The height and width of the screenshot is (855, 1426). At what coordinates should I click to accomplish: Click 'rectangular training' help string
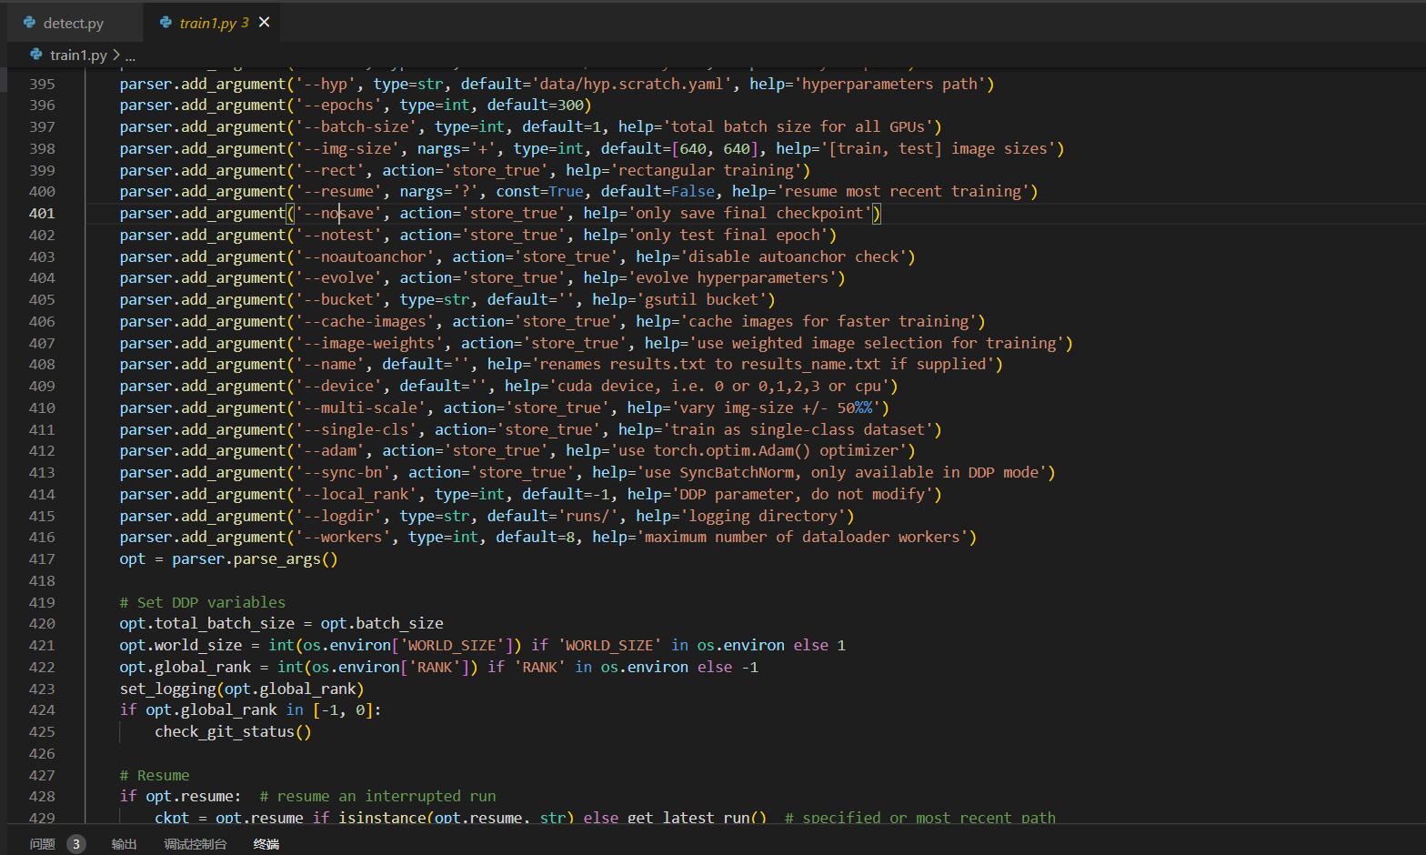707,171
